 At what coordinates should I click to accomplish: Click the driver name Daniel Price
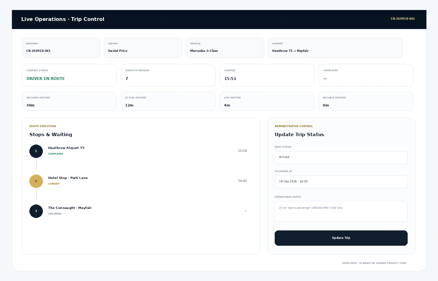coord(118,51)
